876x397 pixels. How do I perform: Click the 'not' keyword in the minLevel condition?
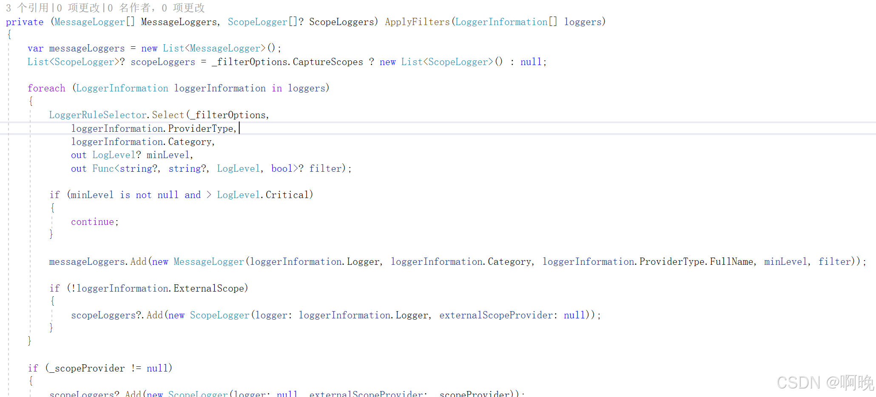[144, 195]
